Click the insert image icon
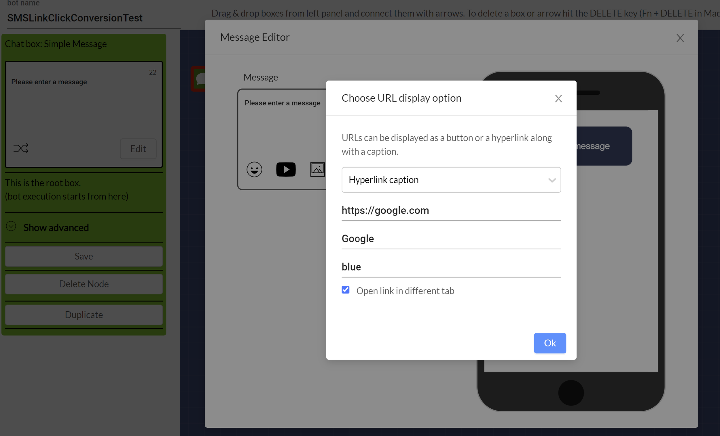This screenshot has width=720, height=436. coord(317,170)
